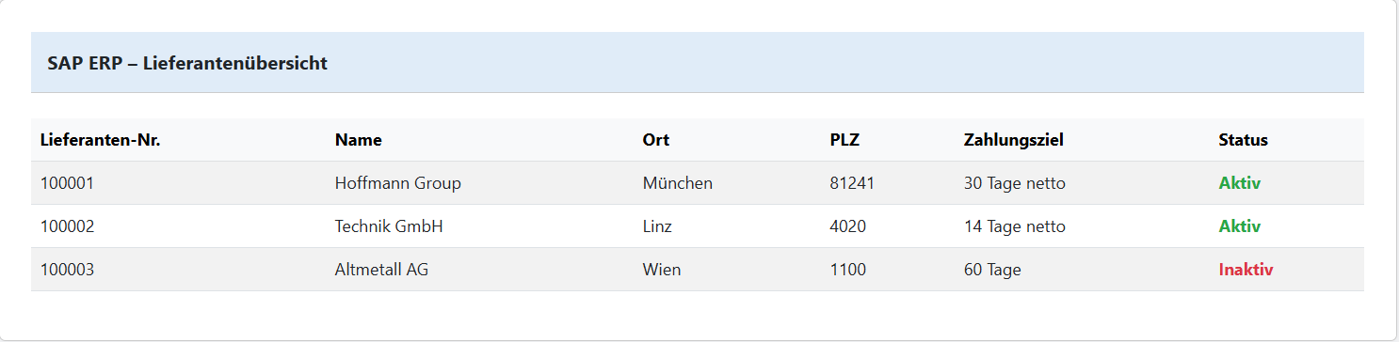1399x342 pixels.
Task: Click the Ort column header
Action: pyautogui.click(x=656, y=140)
